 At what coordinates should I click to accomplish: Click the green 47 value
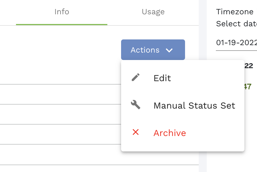coord(248,87)
